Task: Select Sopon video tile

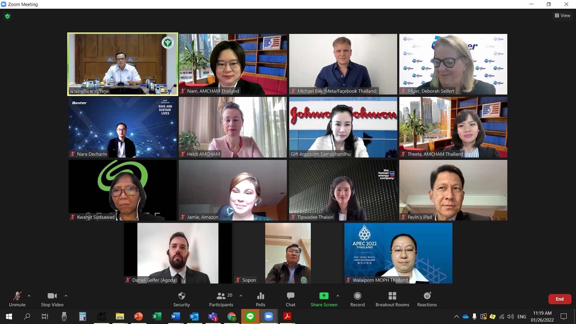Action: 288,253
